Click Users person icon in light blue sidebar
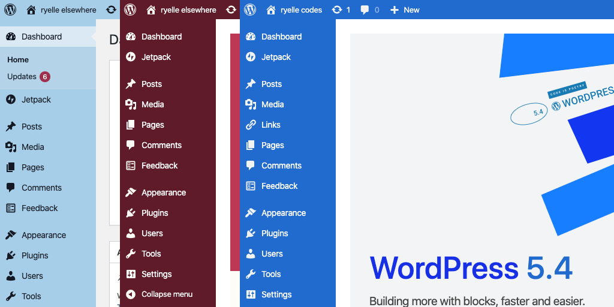The image size is (614, 307). pos(11,276)
